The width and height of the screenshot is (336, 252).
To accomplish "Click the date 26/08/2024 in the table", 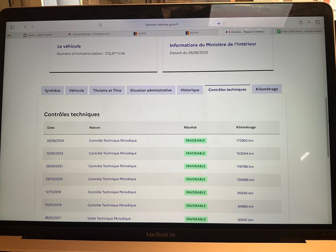I will [55, 141].
